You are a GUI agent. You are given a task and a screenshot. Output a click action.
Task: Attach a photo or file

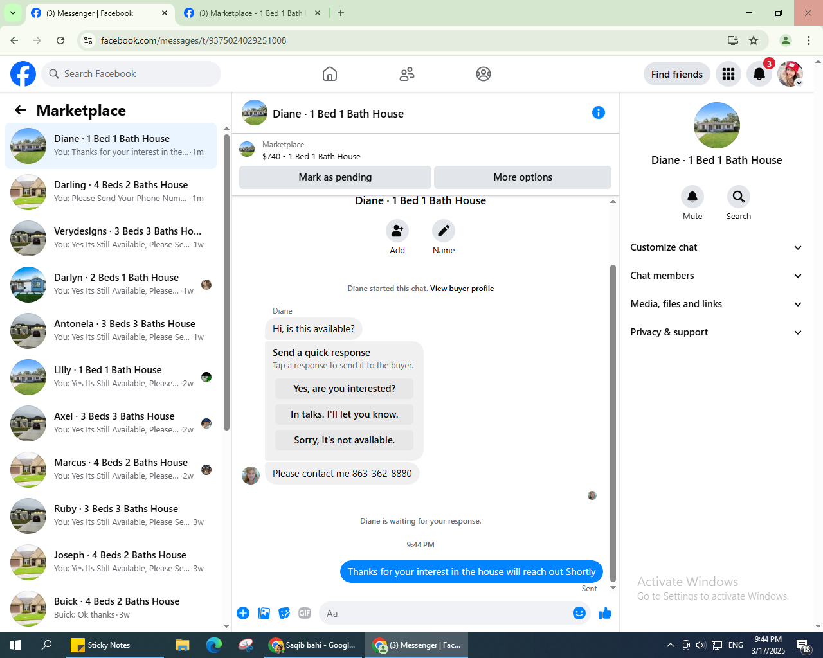pyautogui.click(x=264, y=613)
